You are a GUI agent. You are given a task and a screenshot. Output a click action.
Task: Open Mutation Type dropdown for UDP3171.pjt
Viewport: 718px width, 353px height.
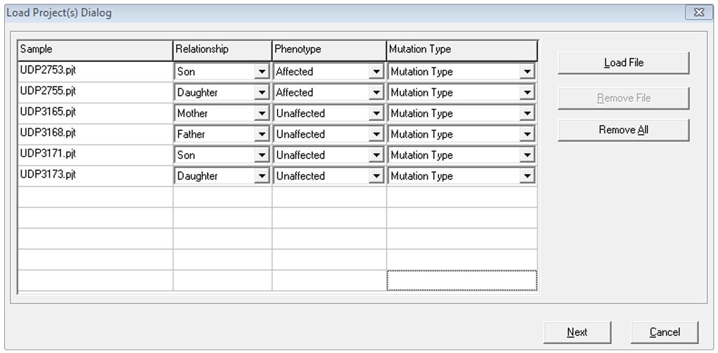(527, 156)
